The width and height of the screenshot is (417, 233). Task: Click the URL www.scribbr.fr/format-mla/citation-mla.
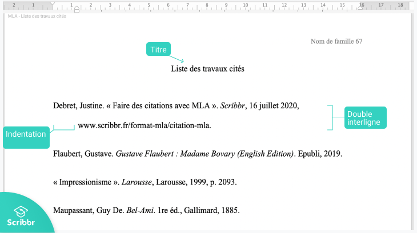pos(145,125)
